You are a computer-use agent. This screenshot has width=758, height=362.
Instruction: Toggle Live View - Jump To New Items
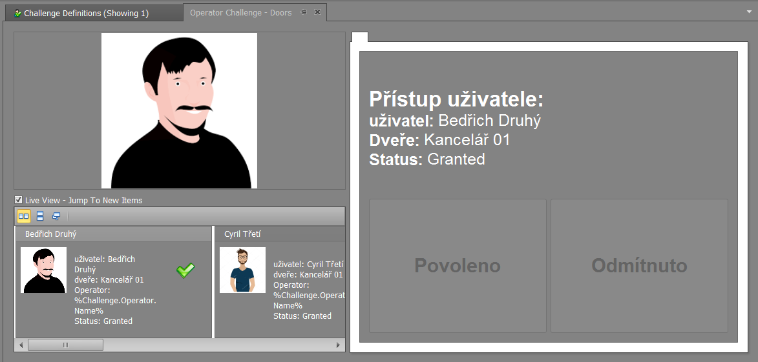(x=19, y=200)
